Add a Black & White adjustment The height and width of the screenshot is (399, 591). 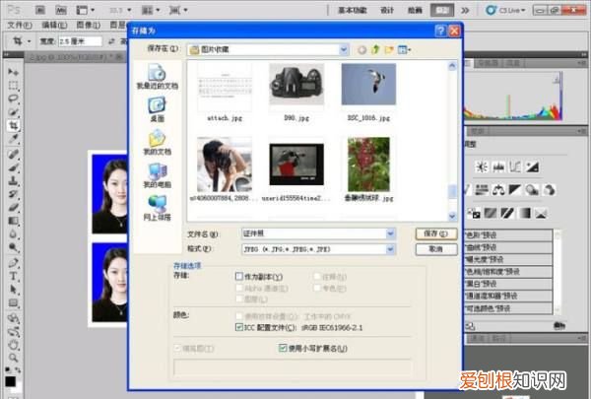click(x=515, y=190)
